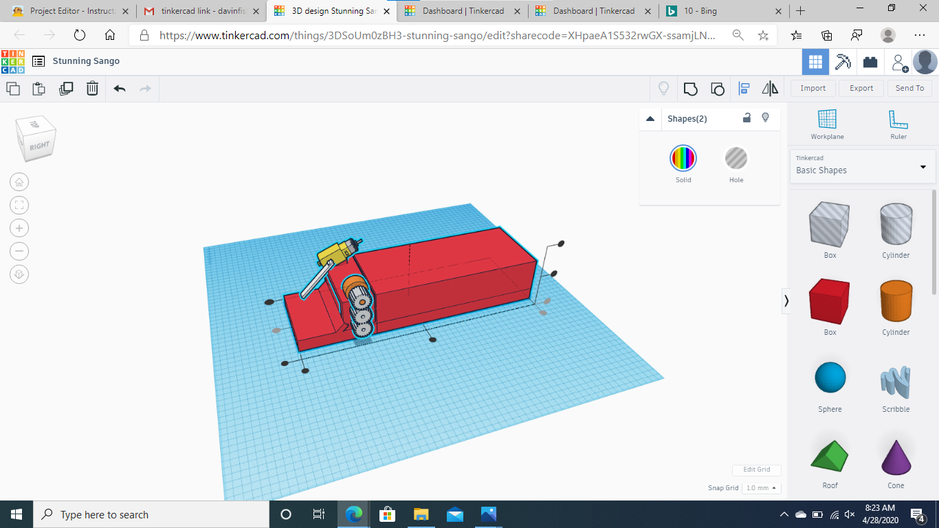Open File Explorer from the taskbar
Image resolution: width=939 pixels, height=528 pixels.
tap(421, 514)
